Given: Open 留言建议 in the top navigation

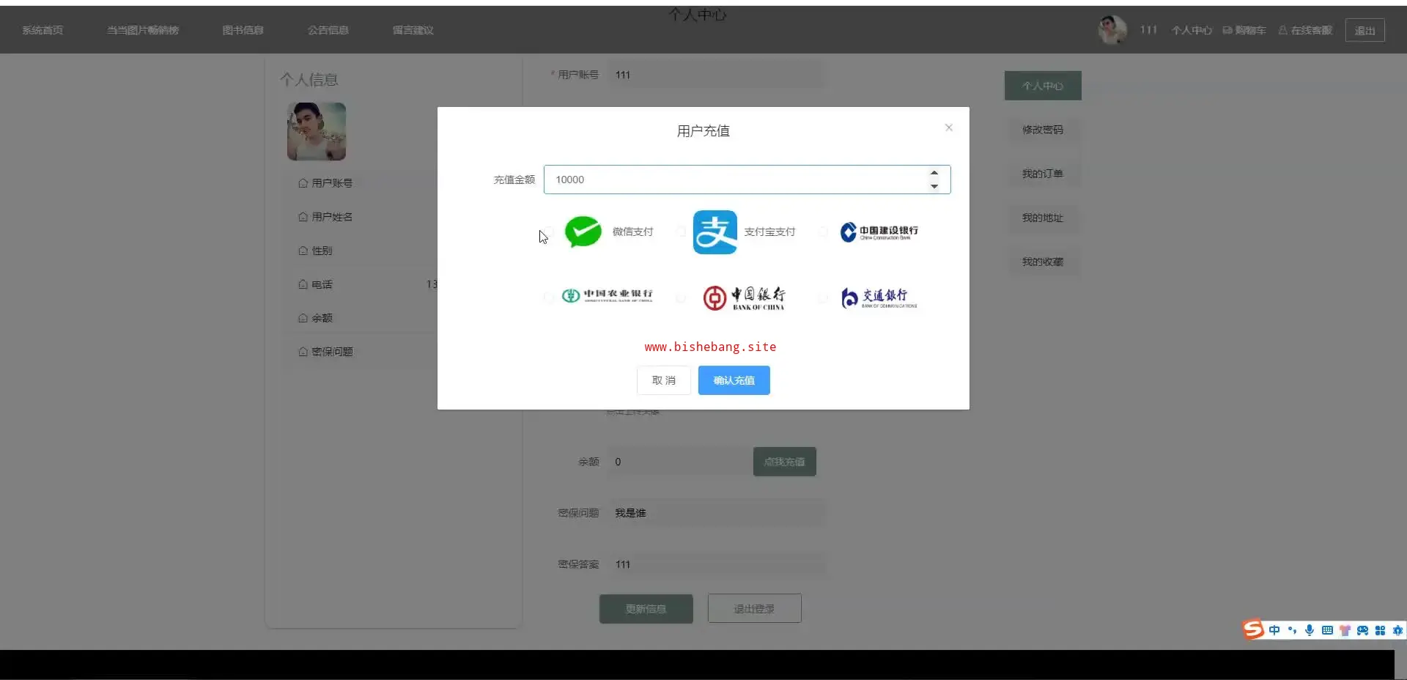Looking at the screenshot, I should coord(413,30).
